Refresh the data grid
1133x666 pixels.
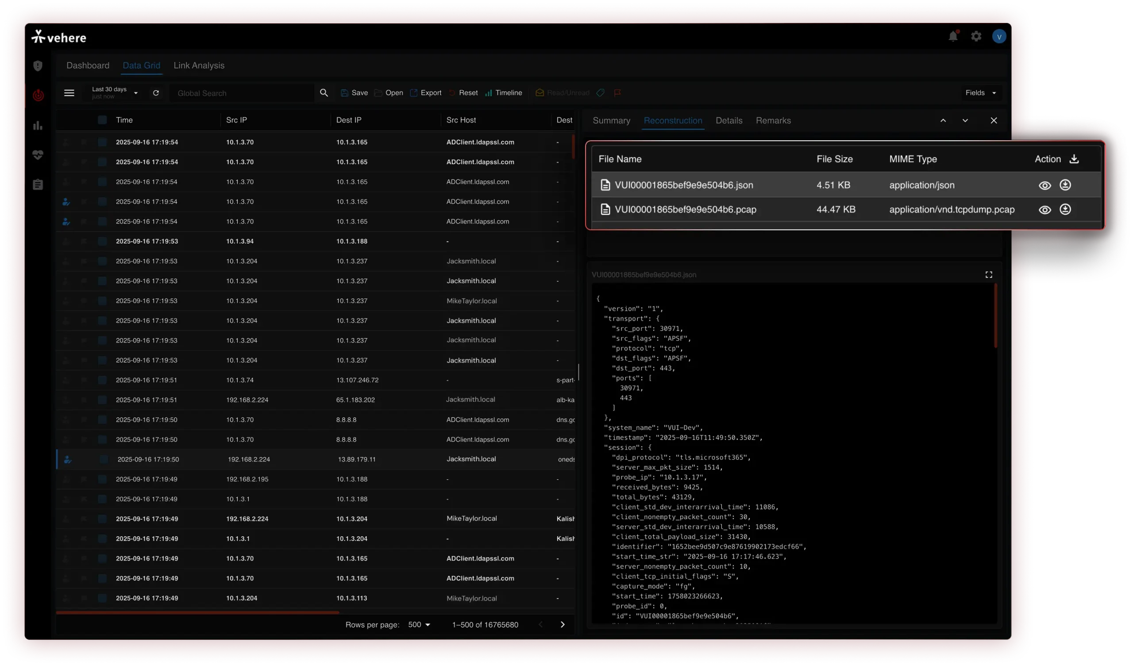156,93
